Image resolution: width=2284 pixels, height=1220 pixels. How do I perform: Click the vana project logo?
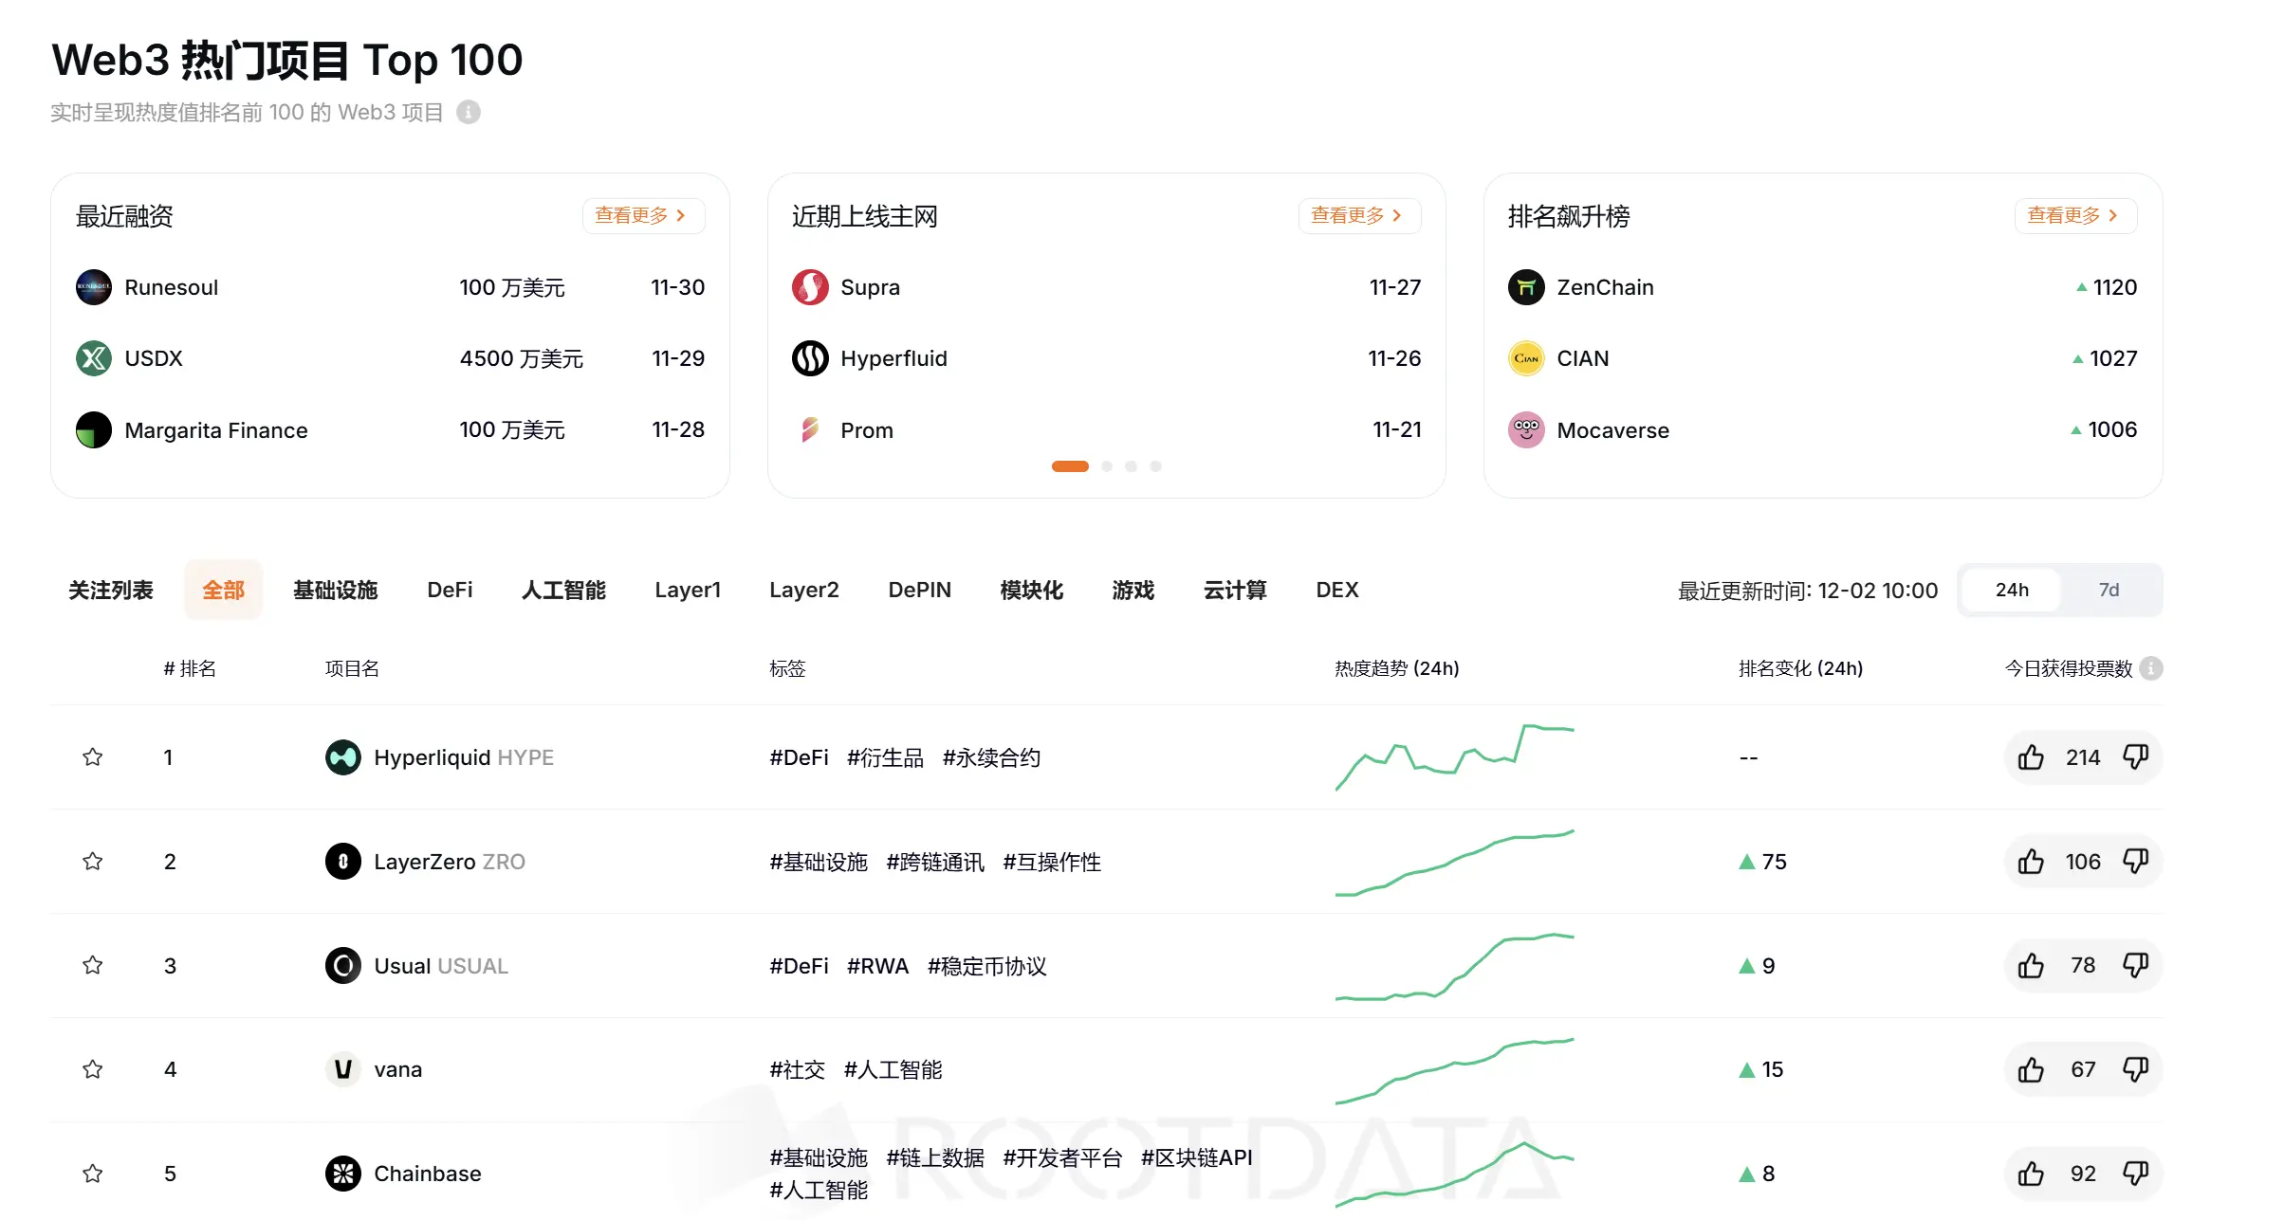[x=343, y=1068]
